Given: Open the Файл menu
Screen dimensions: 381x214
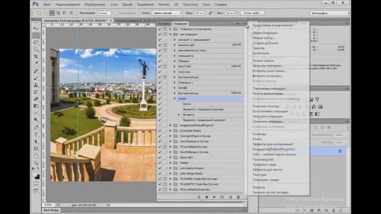Looking at the screenshot, I should pyautogui.click(x=47, y=4).
